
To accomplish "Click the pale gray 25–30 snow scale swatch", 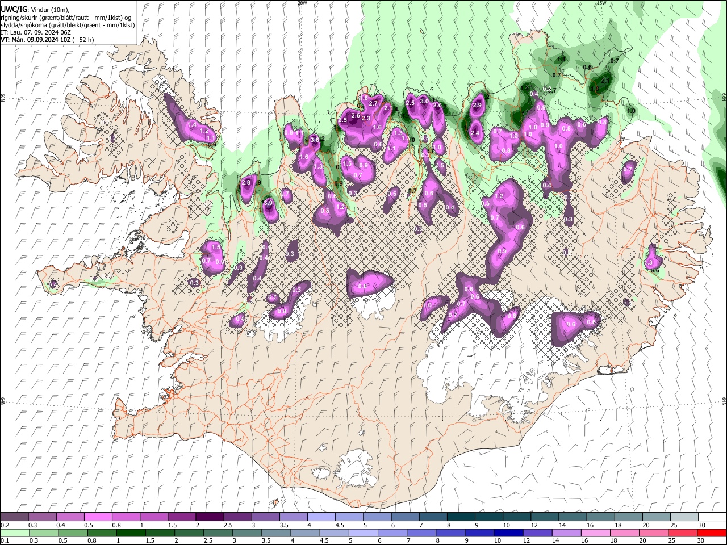I will [x=684, y=517].
